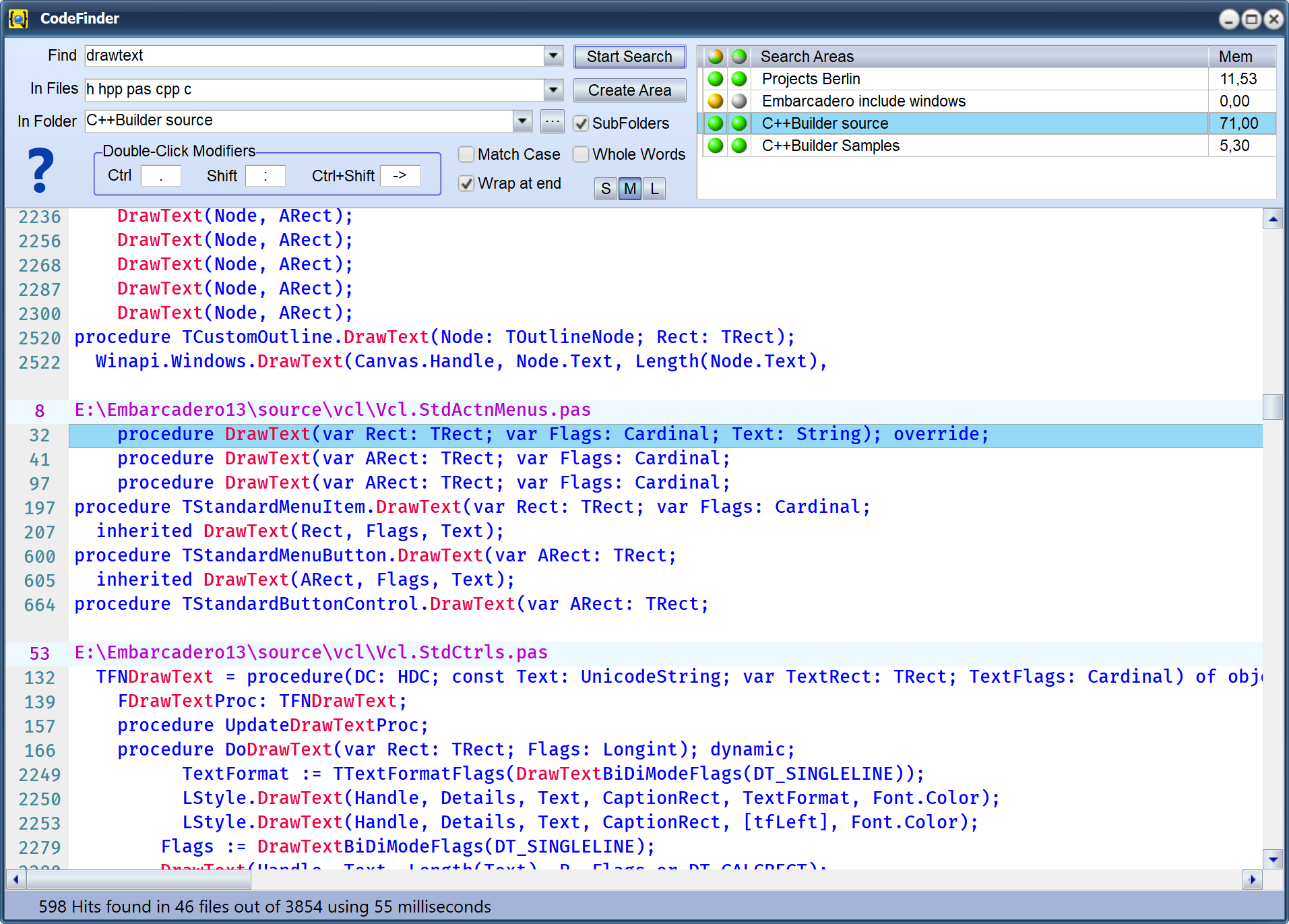The image size is (1289, 924).
Task: Toggle first green light for C++Builder Samples
Action: [x=715, y=146]
